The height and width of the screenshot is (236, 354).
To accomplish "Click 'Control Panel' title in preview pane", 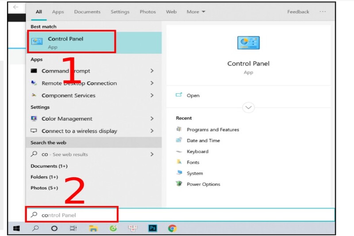I will pyautogui.click(x=248, y=63).
